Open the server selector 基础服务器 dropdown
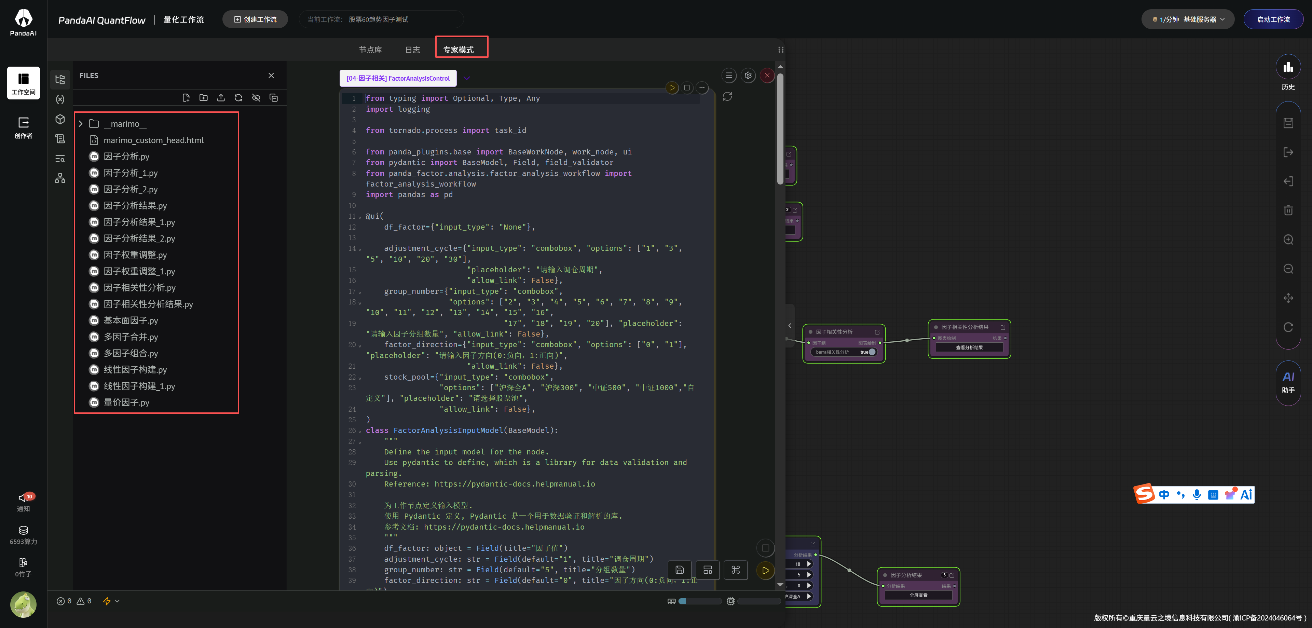 (1188, 19)
